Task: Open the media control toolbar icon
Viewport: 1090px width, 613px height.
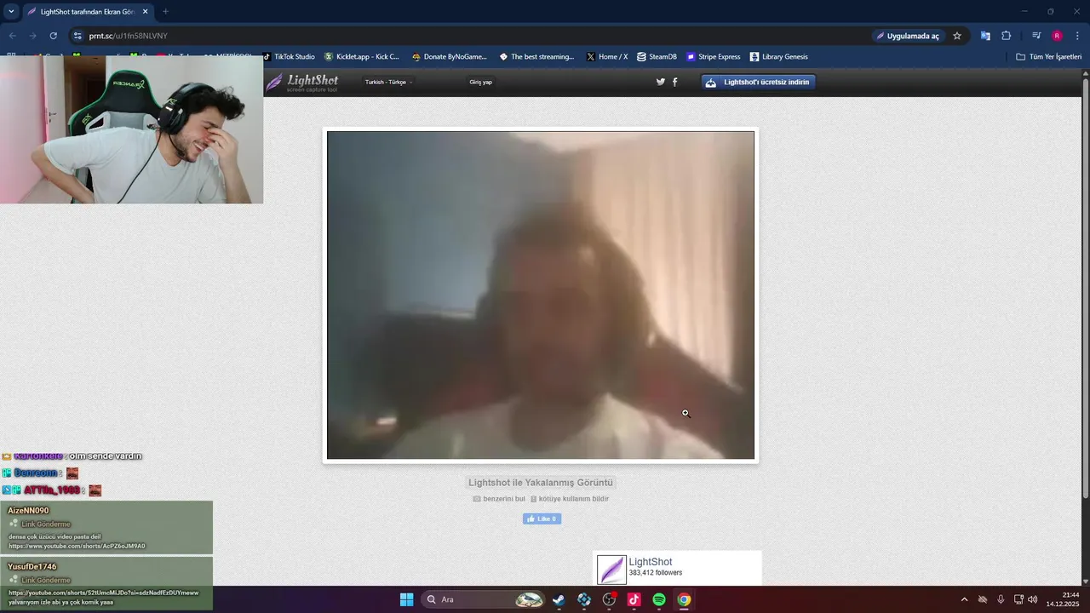Action: coord(1036,36)
